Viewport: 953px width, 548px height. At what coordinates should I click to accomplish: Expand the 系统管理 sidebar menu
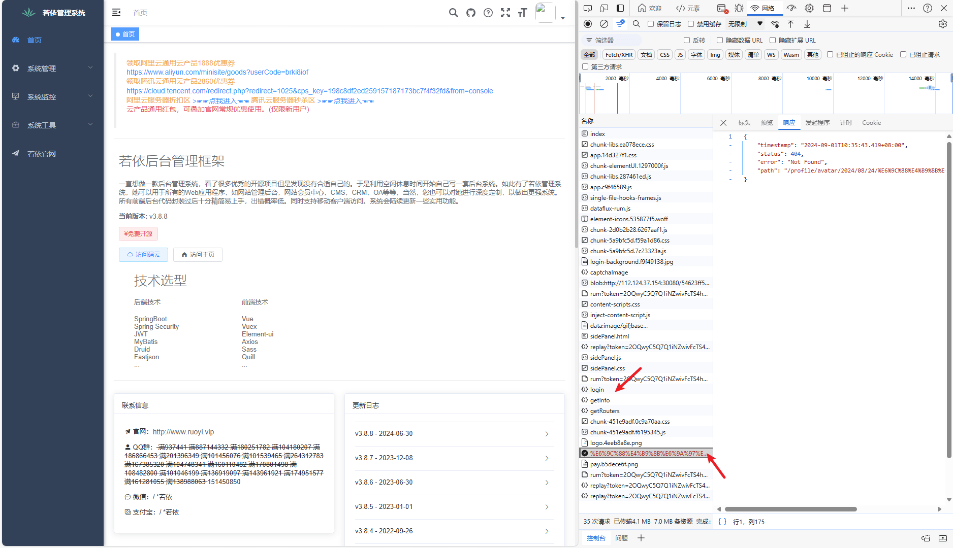pos(53,68)
